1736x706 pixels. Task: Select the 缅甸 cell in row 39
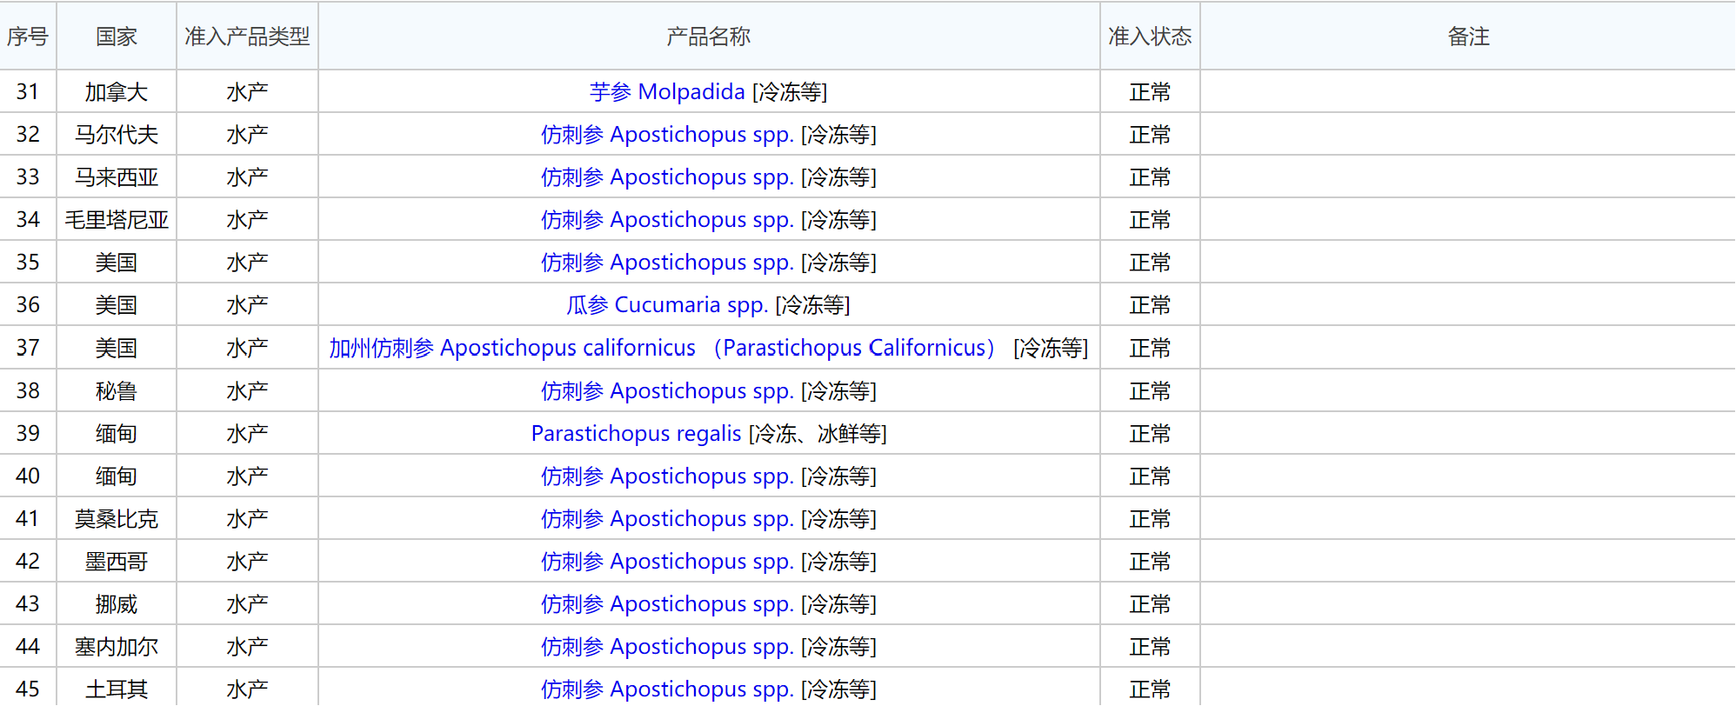[x=117, y=433]
